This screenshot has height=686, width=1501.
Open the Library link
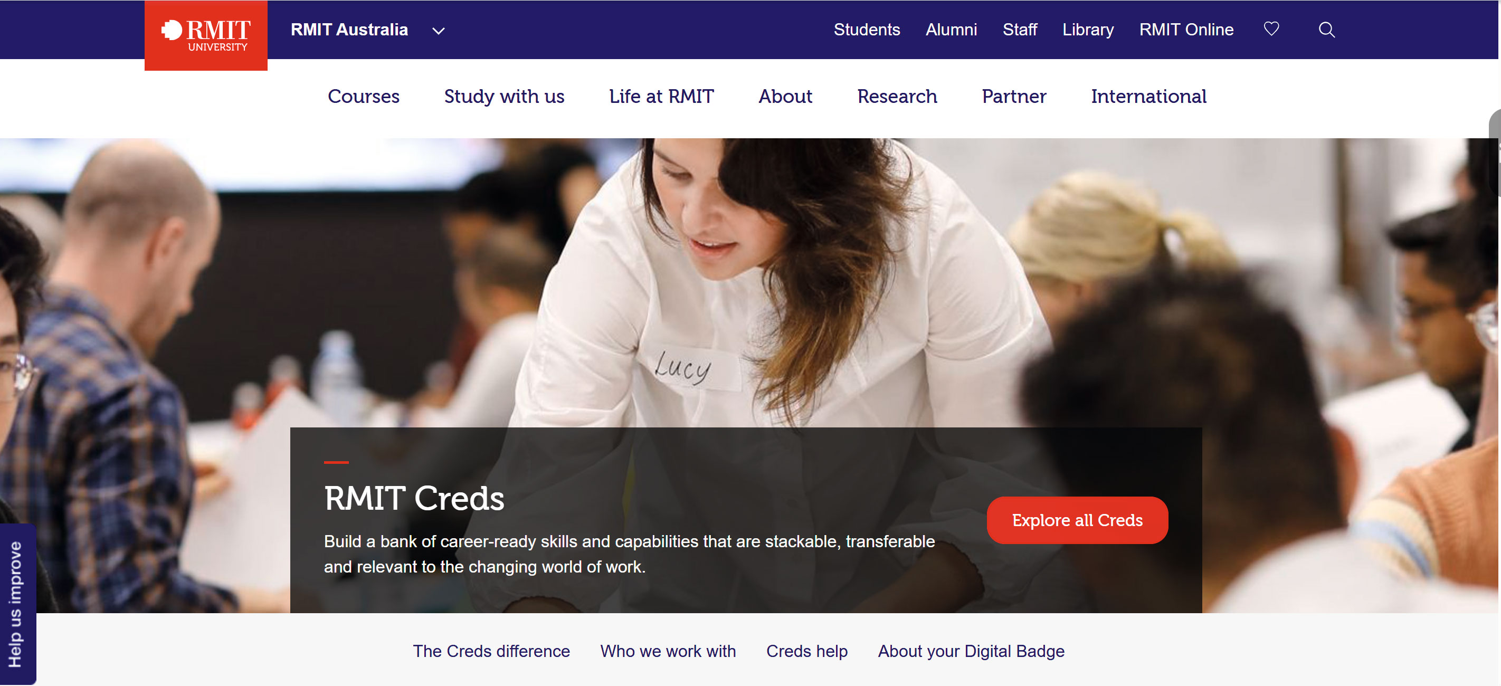[1087, 30]
